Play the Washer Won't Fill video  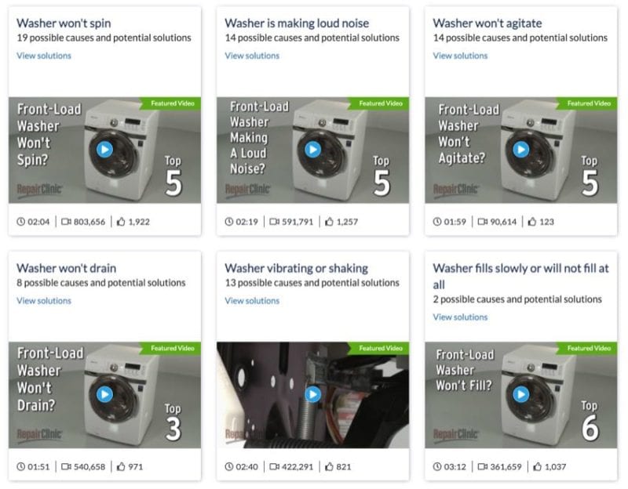coord(521,395)
